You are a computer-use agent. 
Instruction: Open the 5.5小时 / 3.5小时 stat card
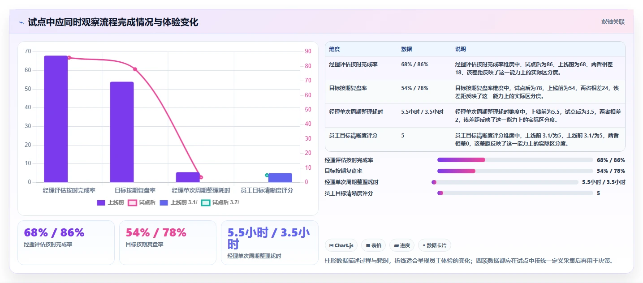coord(269,243)
